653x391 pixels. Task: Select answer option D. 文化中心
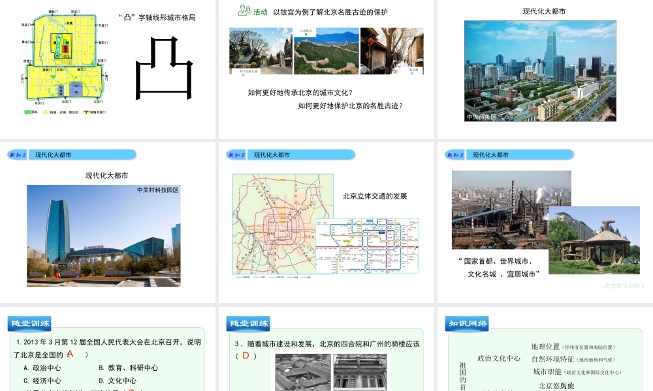(118, 381)
